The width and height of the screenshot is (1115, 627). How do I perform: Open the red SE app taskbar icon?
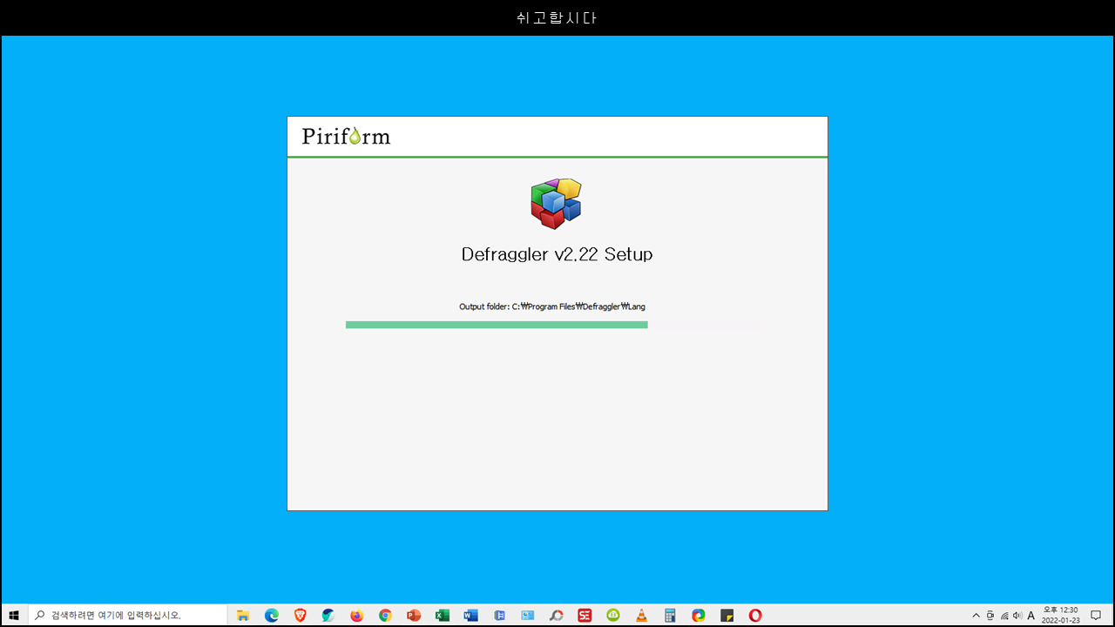tap(585, 615)
